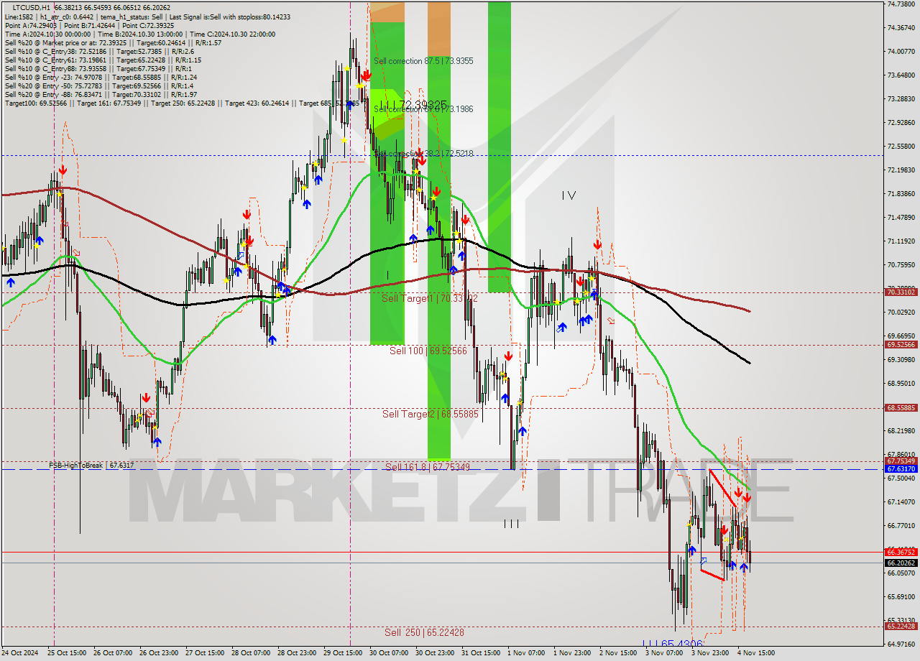Select the 'Sell %20 @ Entry -50: 75.72783' line
The image size is (920, 661).
98,85
